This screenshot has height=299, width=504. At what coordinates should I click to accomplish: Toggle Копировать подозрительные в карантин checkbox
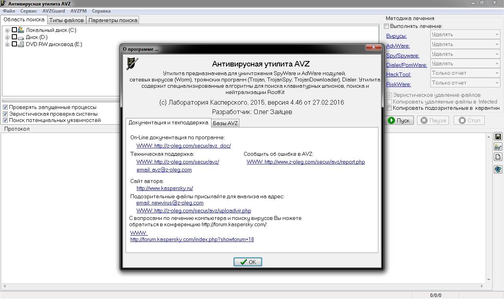(x=389, y=108)
